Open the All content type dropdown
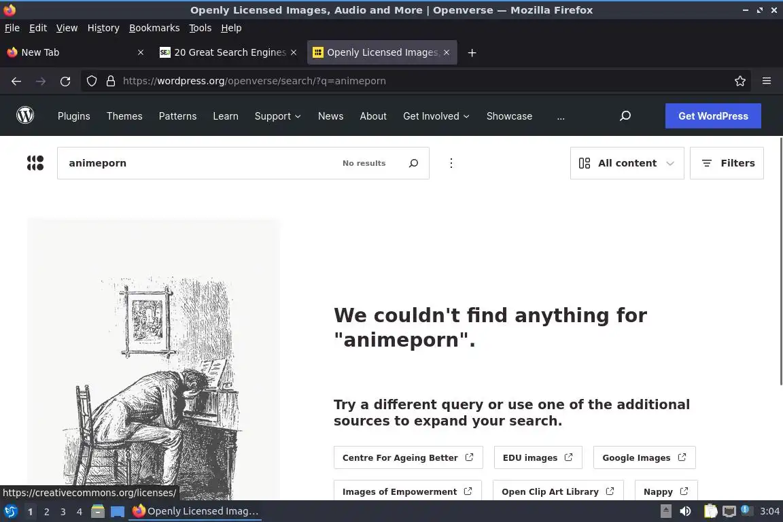Image resolution: width=783 pixels, height=522 pixels. click(627, 163)
